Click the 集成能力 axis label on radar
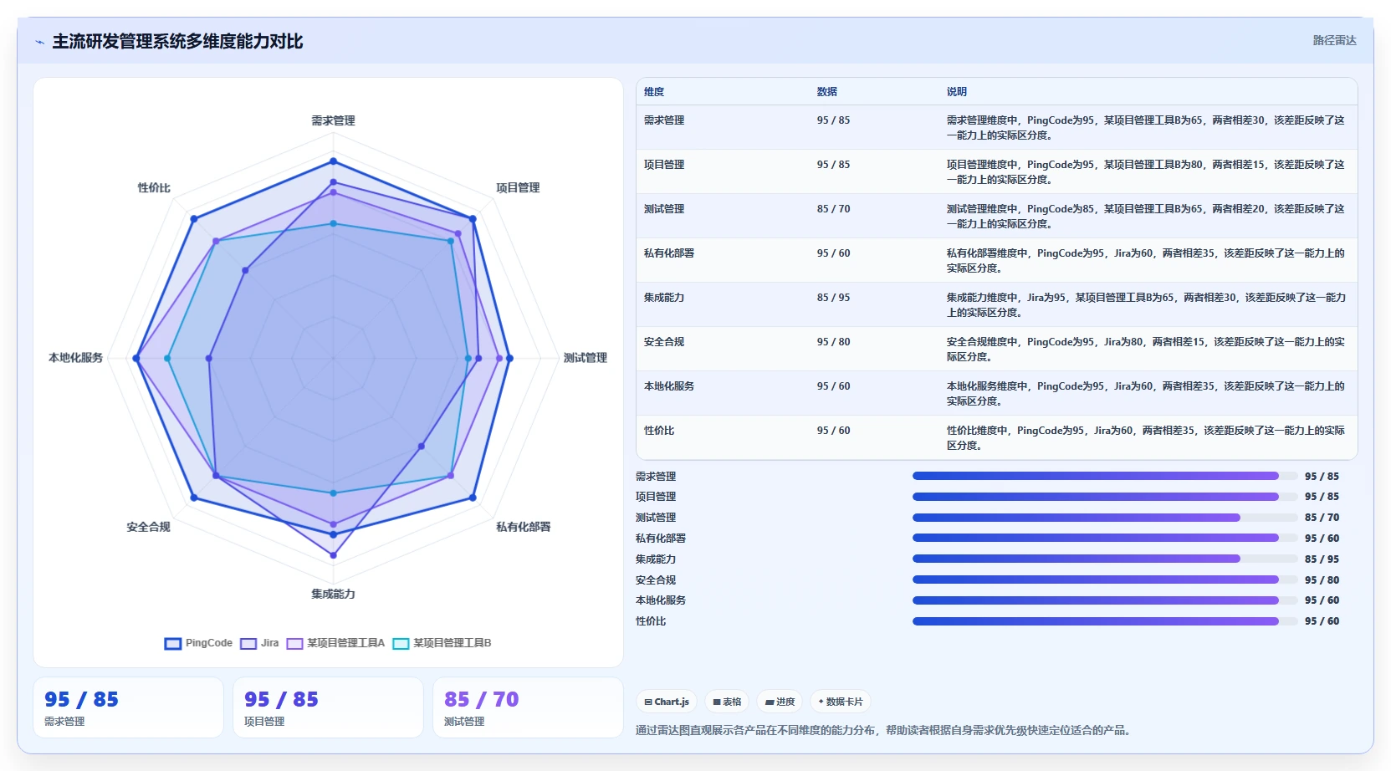This screenshot has width=1391, height=771. click(x=333, y=594)
